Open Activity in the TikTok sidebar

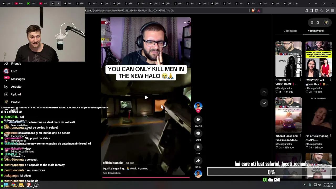pyautogui.click(x=13, y=87)
